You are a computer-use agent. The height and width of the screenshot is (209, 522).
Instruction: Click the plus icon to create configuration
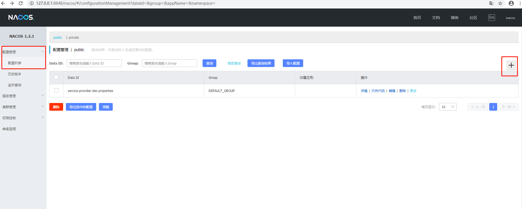click(x=511, y=65)
